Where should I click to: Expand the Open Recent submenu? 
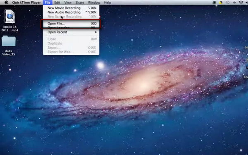[71, 32]
